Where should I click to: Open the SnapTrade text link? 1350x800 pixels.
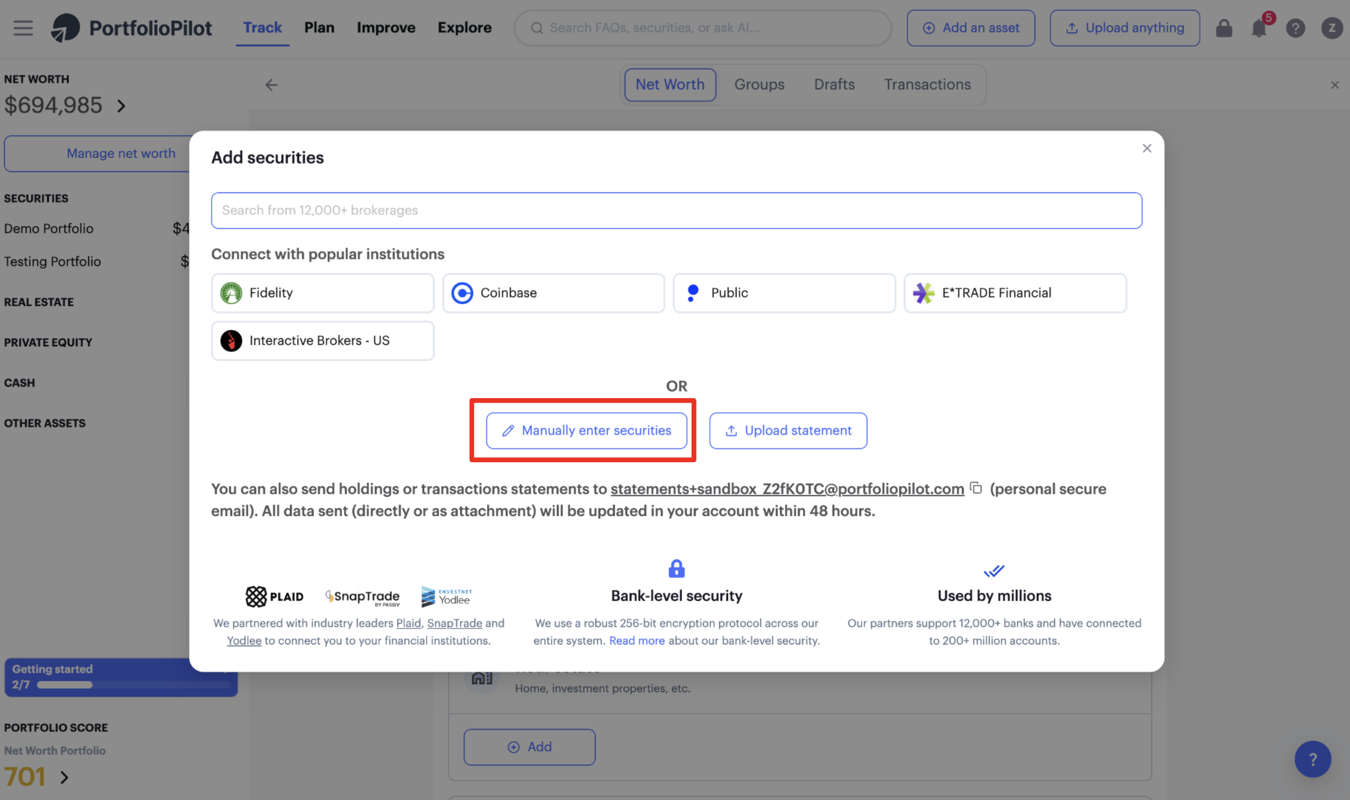pyautogui.click(x=454, y=623)
